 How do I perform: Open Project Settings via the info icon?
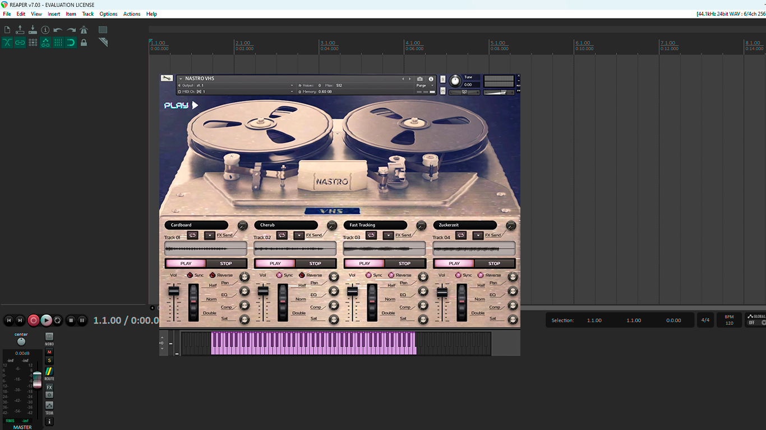click(x=45, y=30)
